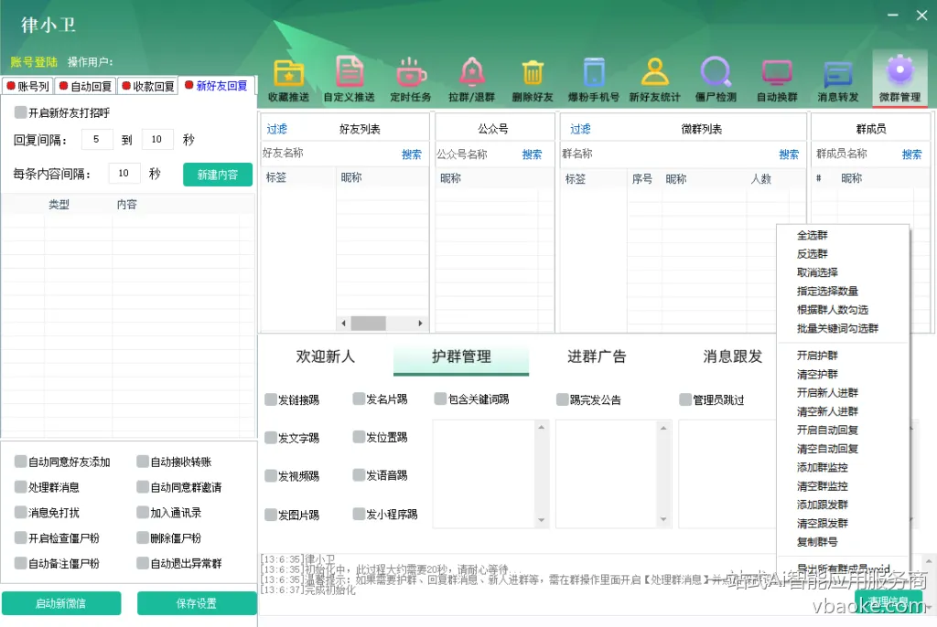The image size is (937, 627).
Task: Open the 新好友统计 person icon
Action: tap(655, 80)
